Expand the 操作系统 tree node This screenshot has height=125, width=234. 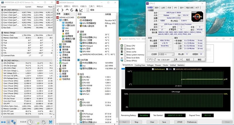58,47
